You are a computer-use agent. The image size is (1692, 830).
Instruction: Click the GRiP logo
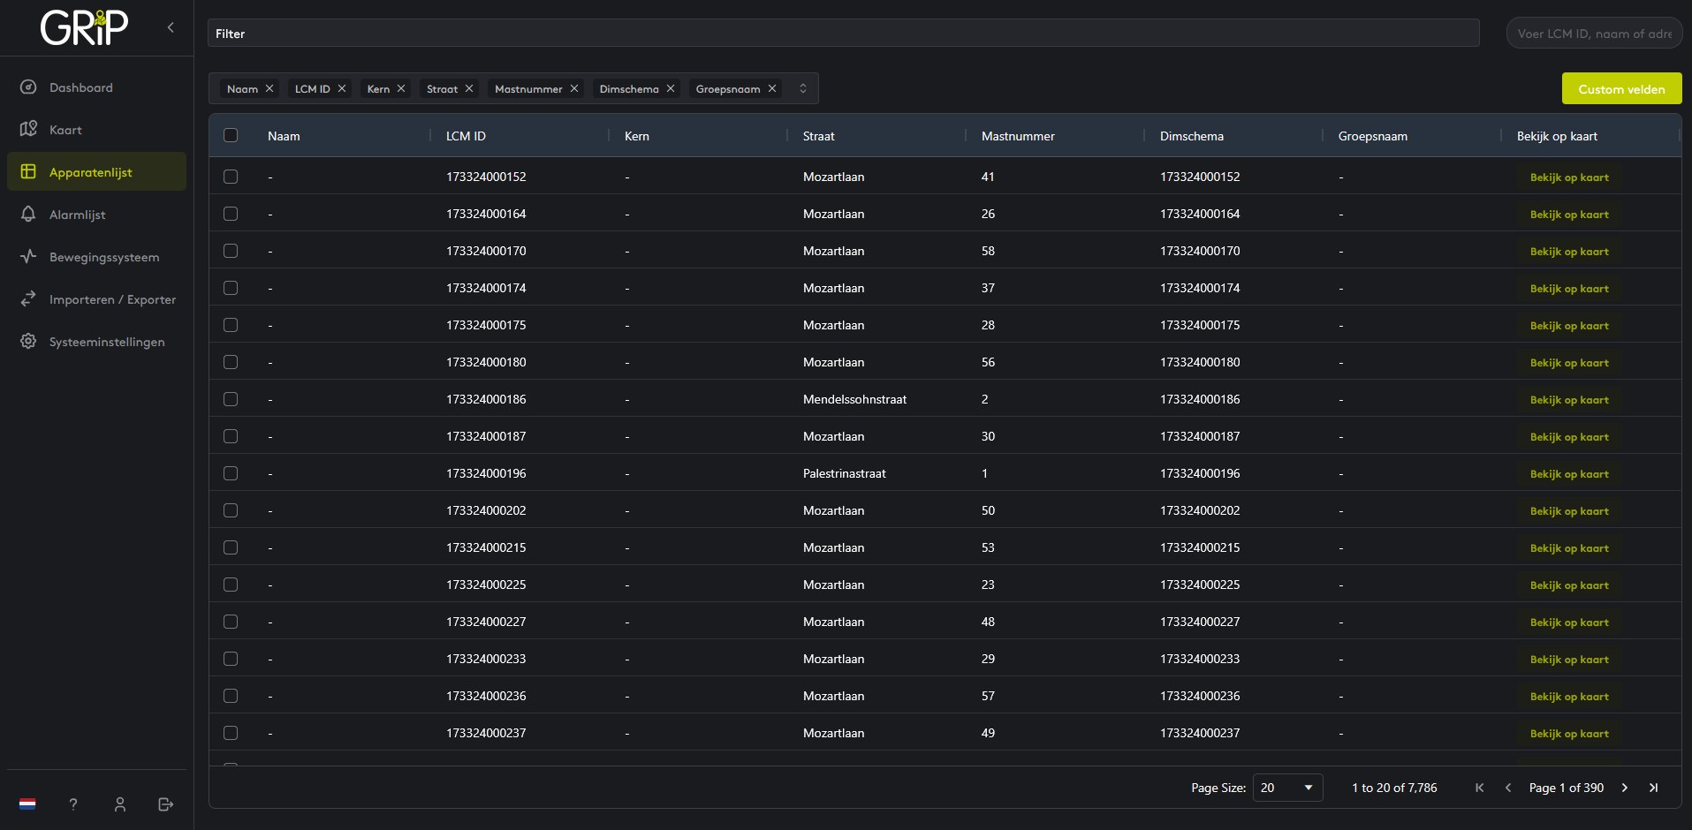(x=85, y=27)
